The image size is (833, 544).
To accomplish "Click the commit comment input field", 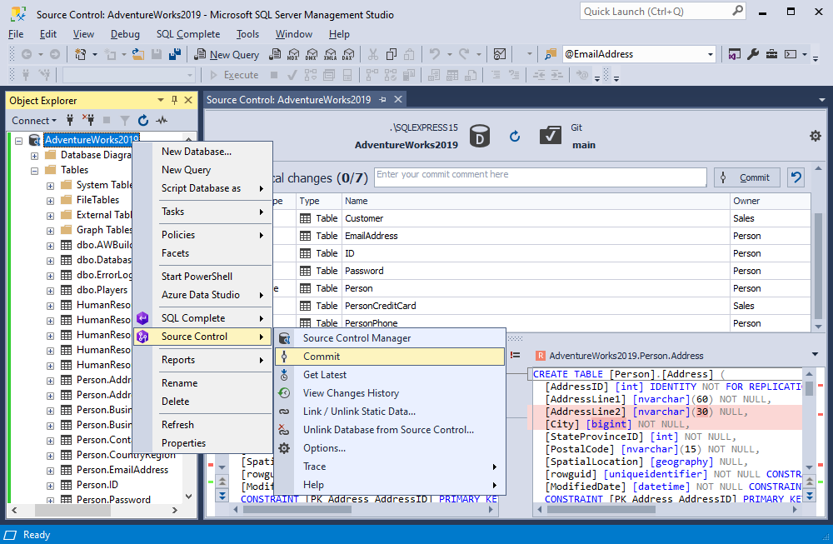I will click(x=541, y=177).
